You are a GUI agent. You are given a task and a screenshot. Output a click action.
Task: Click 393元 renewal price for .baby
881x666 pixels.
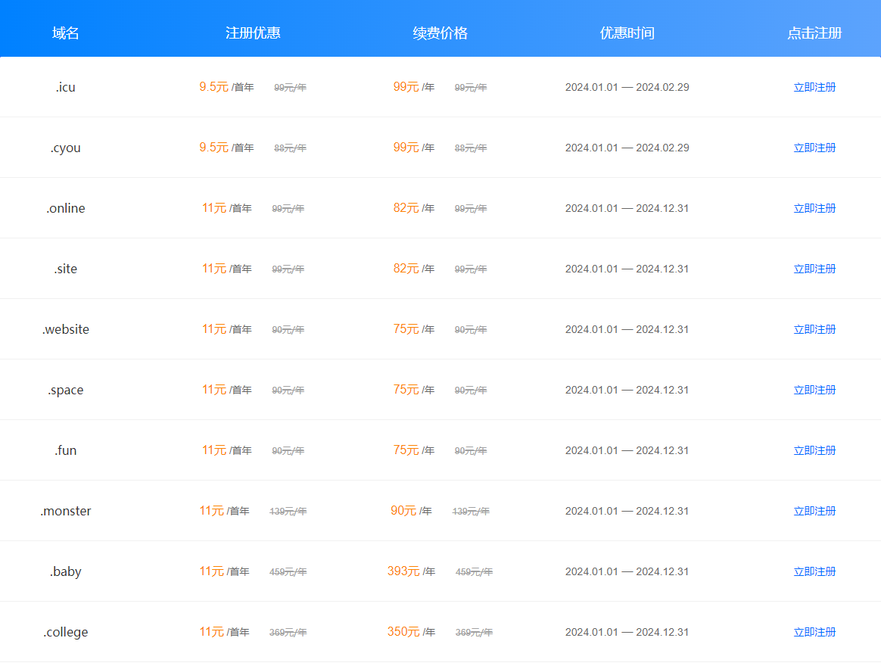(403, 571)
